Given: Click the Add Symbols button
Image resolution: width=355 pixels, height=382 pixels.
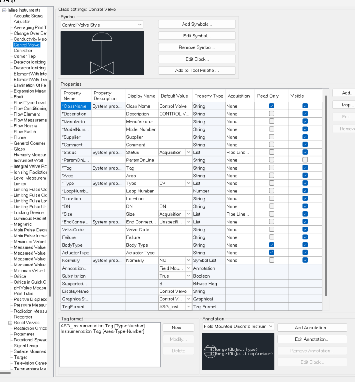Looking at the screenshot, I should tap(197, 24).
